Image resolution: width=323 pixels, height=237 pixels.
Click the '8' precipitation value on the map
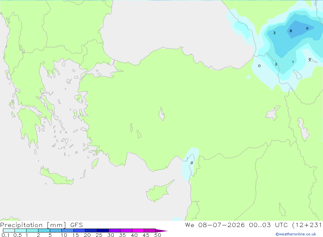click(291, 31)
